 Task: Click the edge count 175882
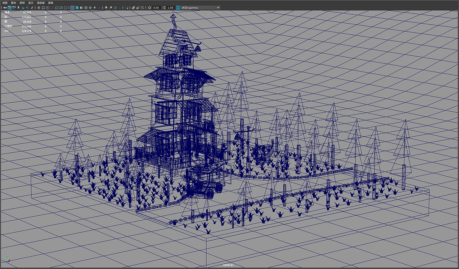(x=27, y=17)
